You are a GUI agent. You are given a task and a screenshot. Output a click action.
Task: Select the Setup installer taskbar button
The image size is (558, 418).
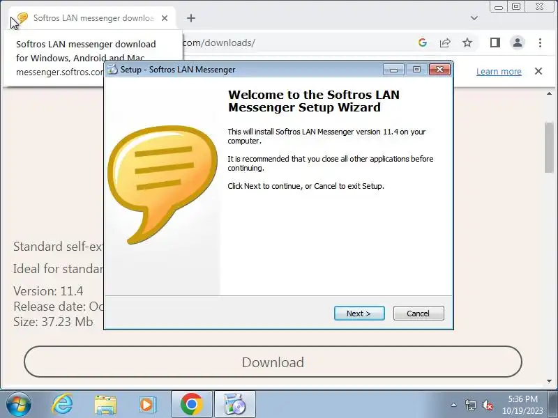coord(234,405)
